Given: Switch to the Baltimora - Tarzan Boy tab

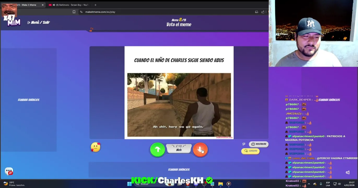Looking at the screenshot, I should [69, 5].
